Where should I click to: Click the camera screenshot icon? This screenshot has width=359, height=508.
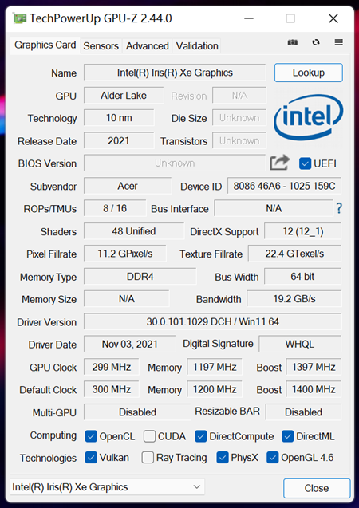point(292,42)
